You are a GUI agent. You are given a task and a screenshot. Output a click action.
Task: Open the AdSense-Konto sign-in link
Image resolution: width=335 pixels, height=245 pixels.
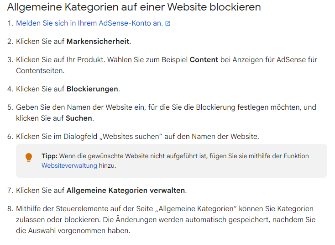pos(89,23)
